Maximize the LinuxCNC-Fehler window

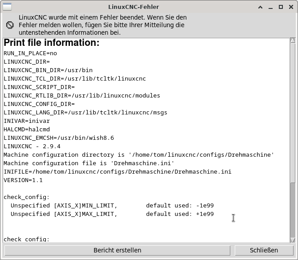281,7
